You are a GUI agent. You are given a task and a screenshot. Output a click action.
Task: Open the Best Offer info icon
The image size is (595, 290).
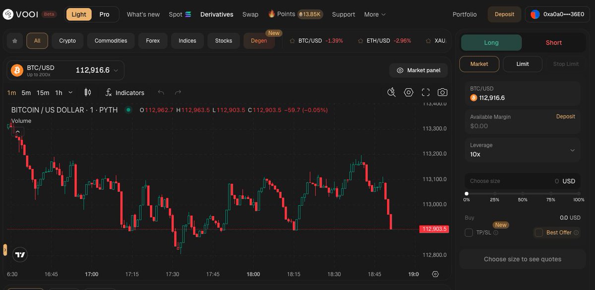pyautogui.click(x=576, y=233)
